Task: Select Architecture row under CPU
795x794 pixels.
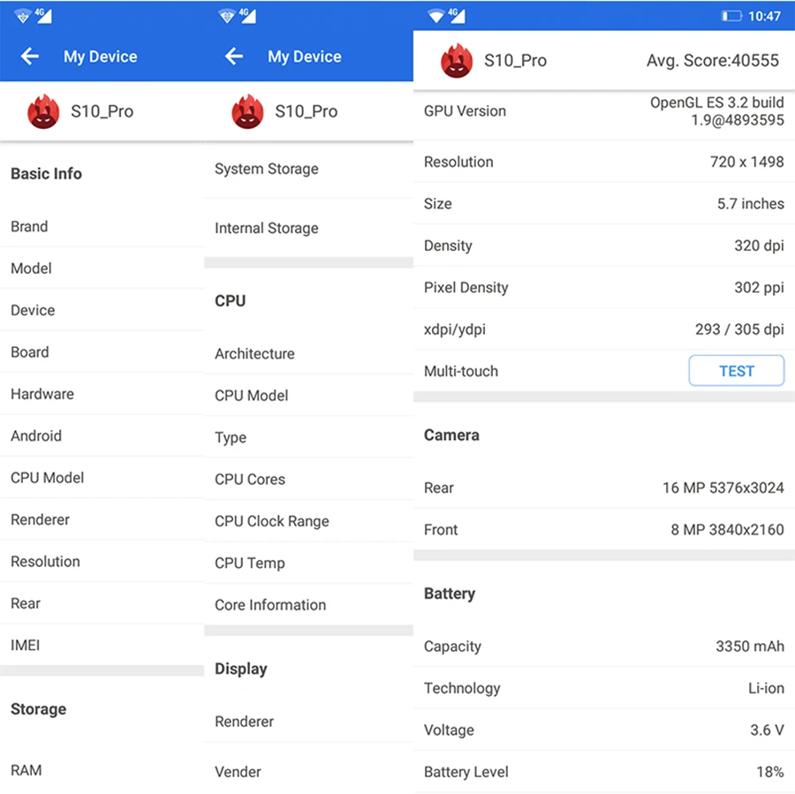Action: click(309, 353)
